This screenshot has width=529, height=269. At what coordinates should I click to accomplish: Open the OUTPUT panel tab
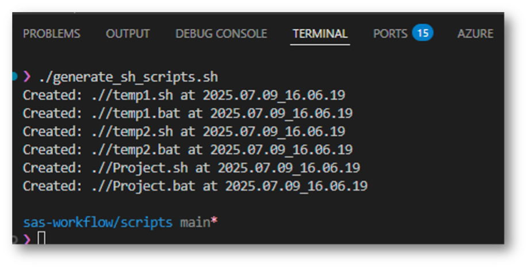pos(128,33)
